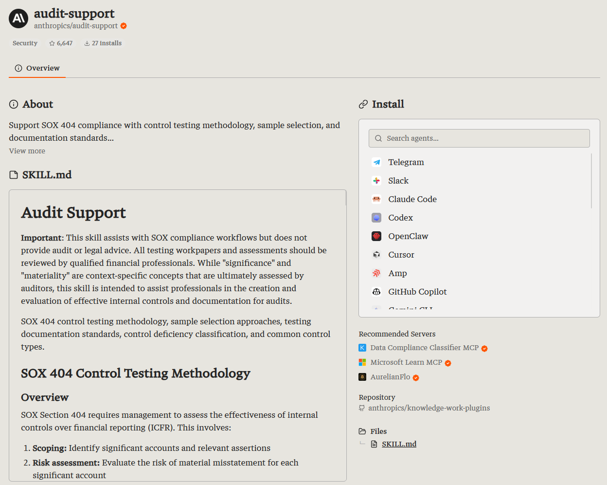Viewport: 607px width, 485px height.
Task: Select the Amp icon in the agent list
Action: pyautogui.click(x=376, y=273)
